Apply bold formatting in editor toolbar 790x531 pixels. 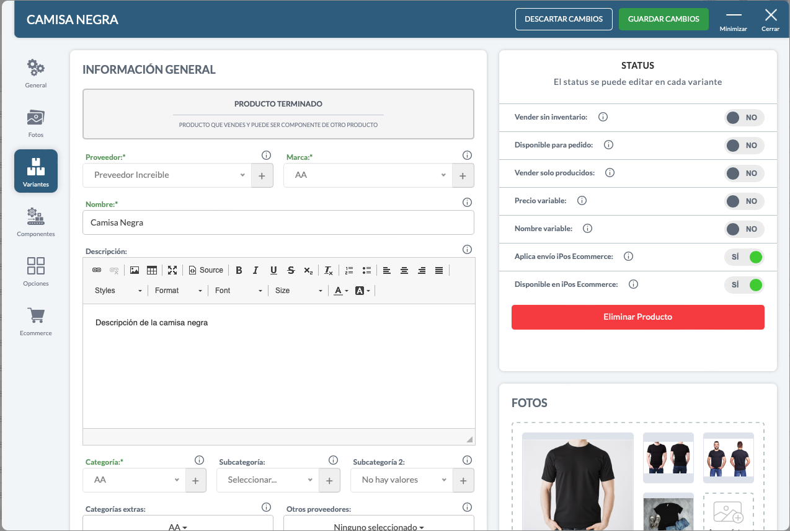coord(239,270)
